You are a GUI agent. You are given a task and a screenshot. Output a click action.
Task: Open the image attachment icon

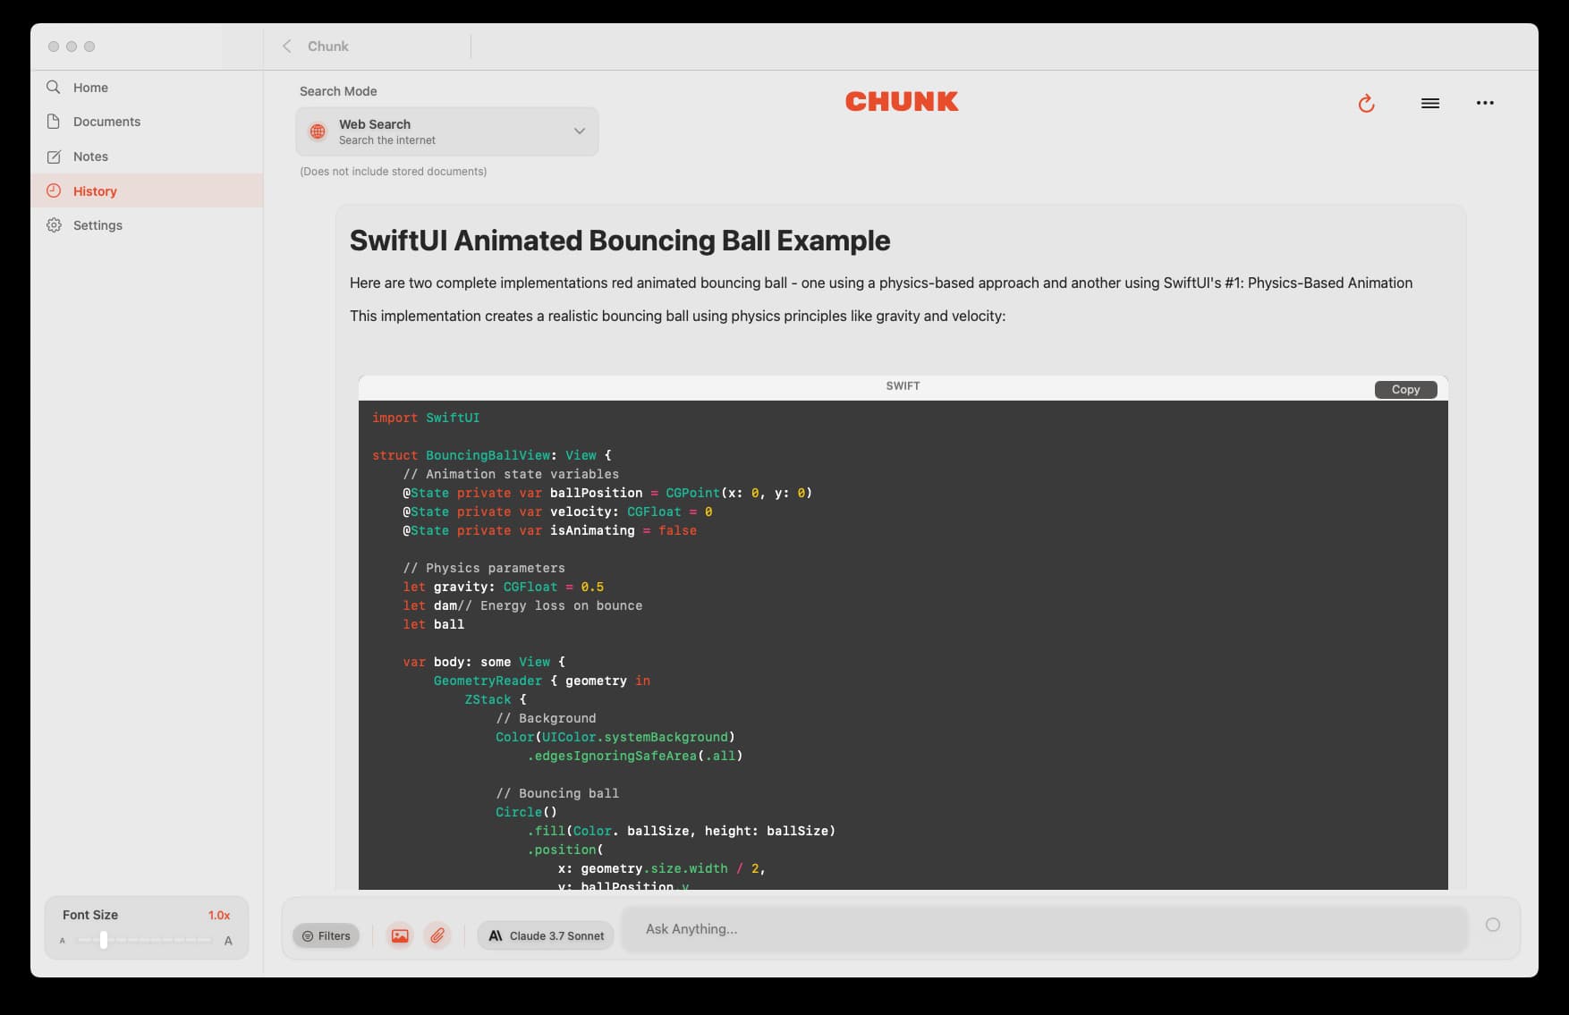399,935
